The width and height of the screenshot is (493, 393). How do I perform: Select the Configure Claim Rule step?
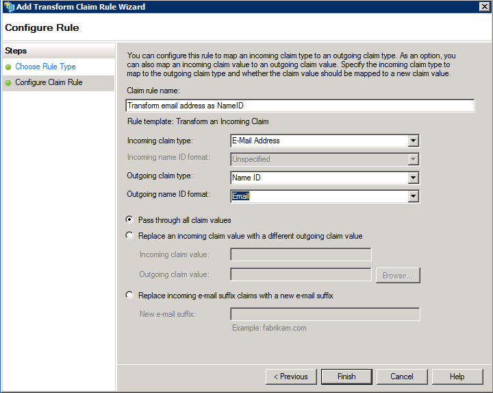[x=49, y=82]
